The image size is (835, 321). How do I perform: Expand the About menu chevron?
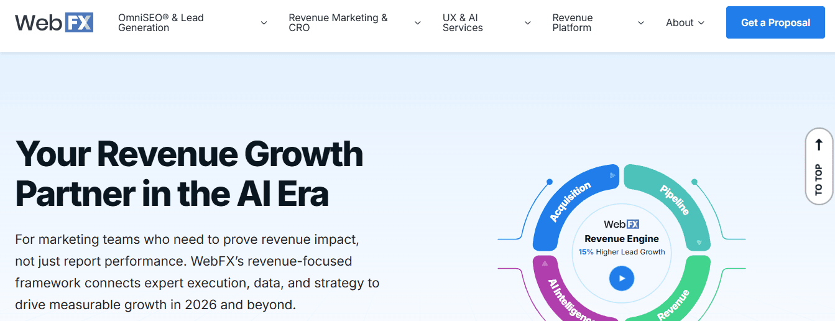[701, 23]
